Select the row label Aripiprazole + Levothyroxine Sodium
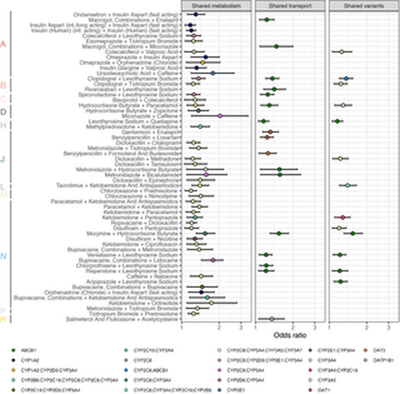Viewport: 400px width, 394px height. [132, 282]
